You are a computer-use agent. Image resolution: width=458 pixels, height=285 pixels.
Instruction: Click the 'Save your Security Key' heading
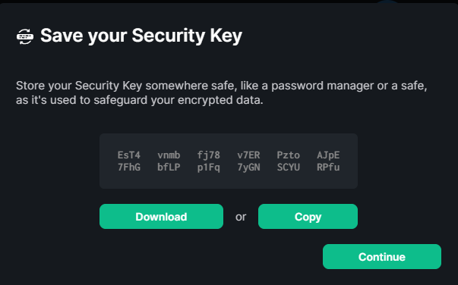[141, 36]
